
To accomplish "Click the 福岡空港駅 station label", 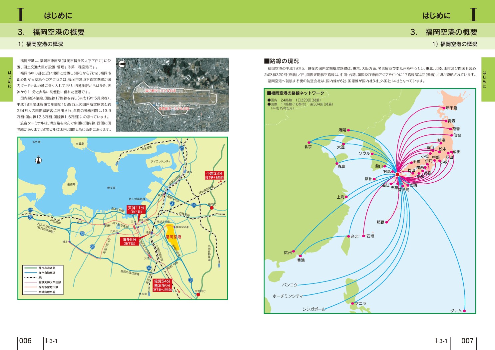I will pyautogui.click(x=183, y=227).
